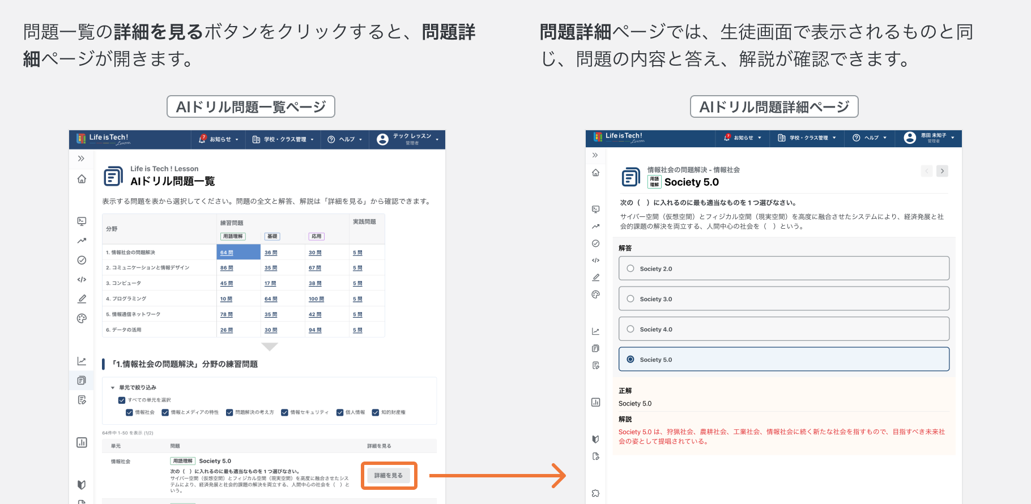Viewport: 1031px width, 504px height.
Task: Open ヘルプ dropdown in list page
Action: tap(344, 139)
